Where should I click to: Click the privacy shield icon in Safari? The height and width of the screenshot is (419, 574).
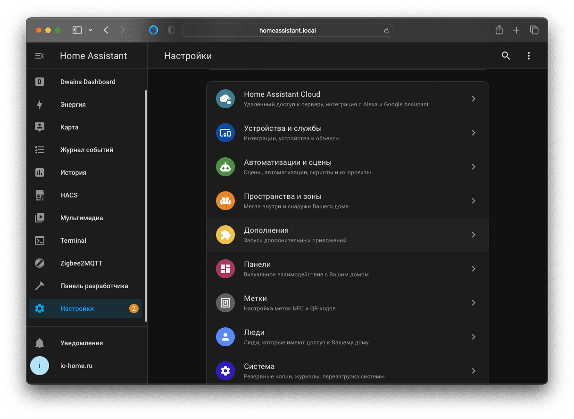(171, 30)
